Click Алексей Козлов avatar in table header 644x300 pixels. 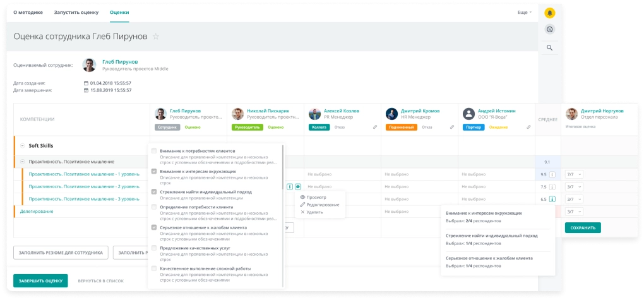[314, 114]
